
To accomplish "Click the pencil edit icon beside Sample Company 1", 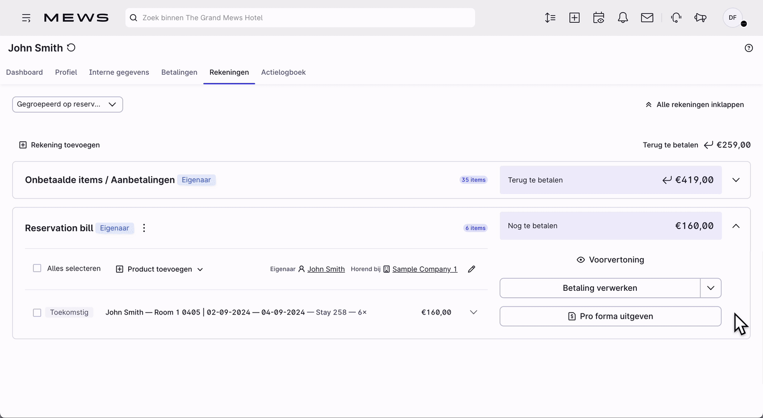I will coord(471,269).
